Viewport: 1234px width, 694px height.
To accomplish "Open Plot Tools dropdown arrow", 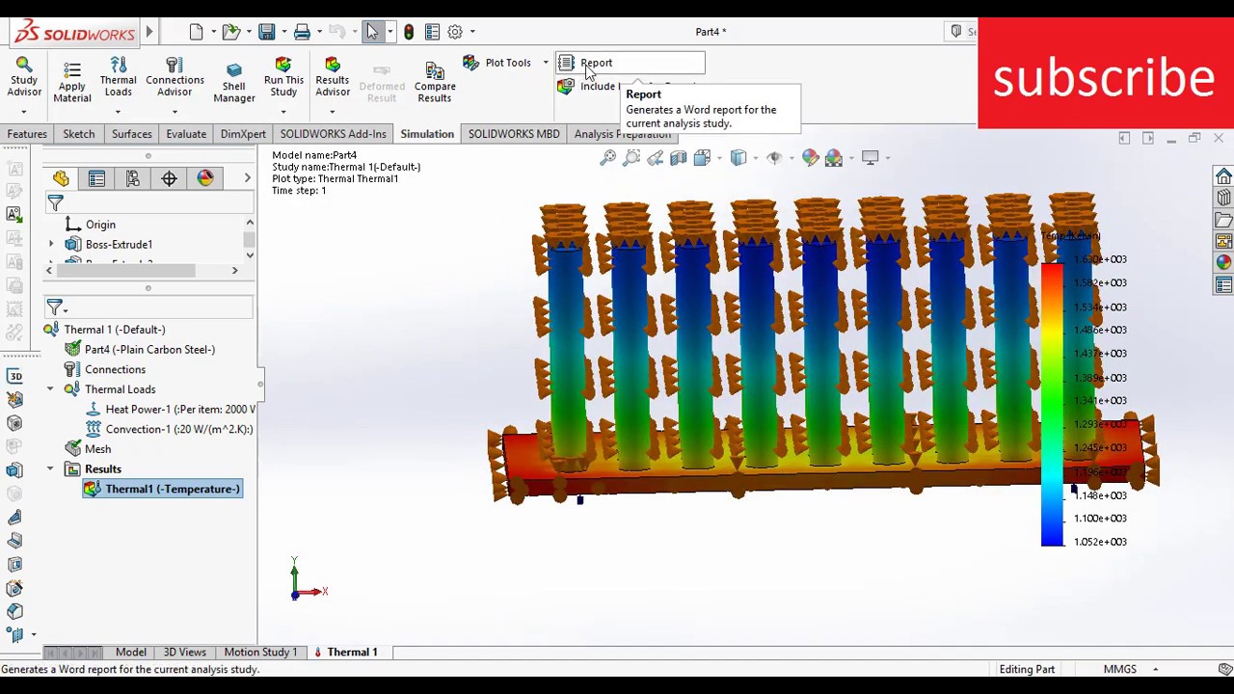I will point(545,63).
